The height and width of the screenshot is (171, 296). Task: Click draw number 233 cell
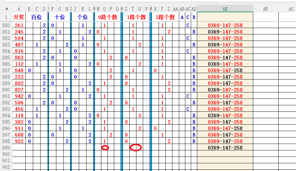19,77
